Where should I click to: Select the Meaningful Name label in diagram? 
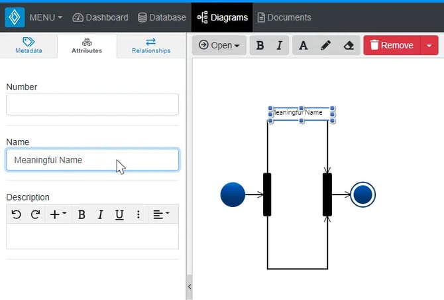coord(302,113)
